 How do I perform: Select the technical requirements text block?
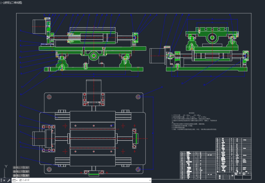(x=194, y=121)
